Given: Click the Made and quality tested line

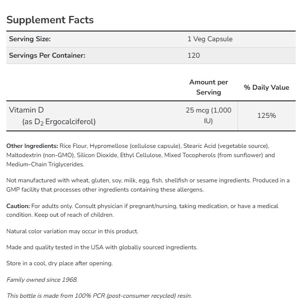Looking at the screenshot, I should pyautogui.click(x=102, y=247).
